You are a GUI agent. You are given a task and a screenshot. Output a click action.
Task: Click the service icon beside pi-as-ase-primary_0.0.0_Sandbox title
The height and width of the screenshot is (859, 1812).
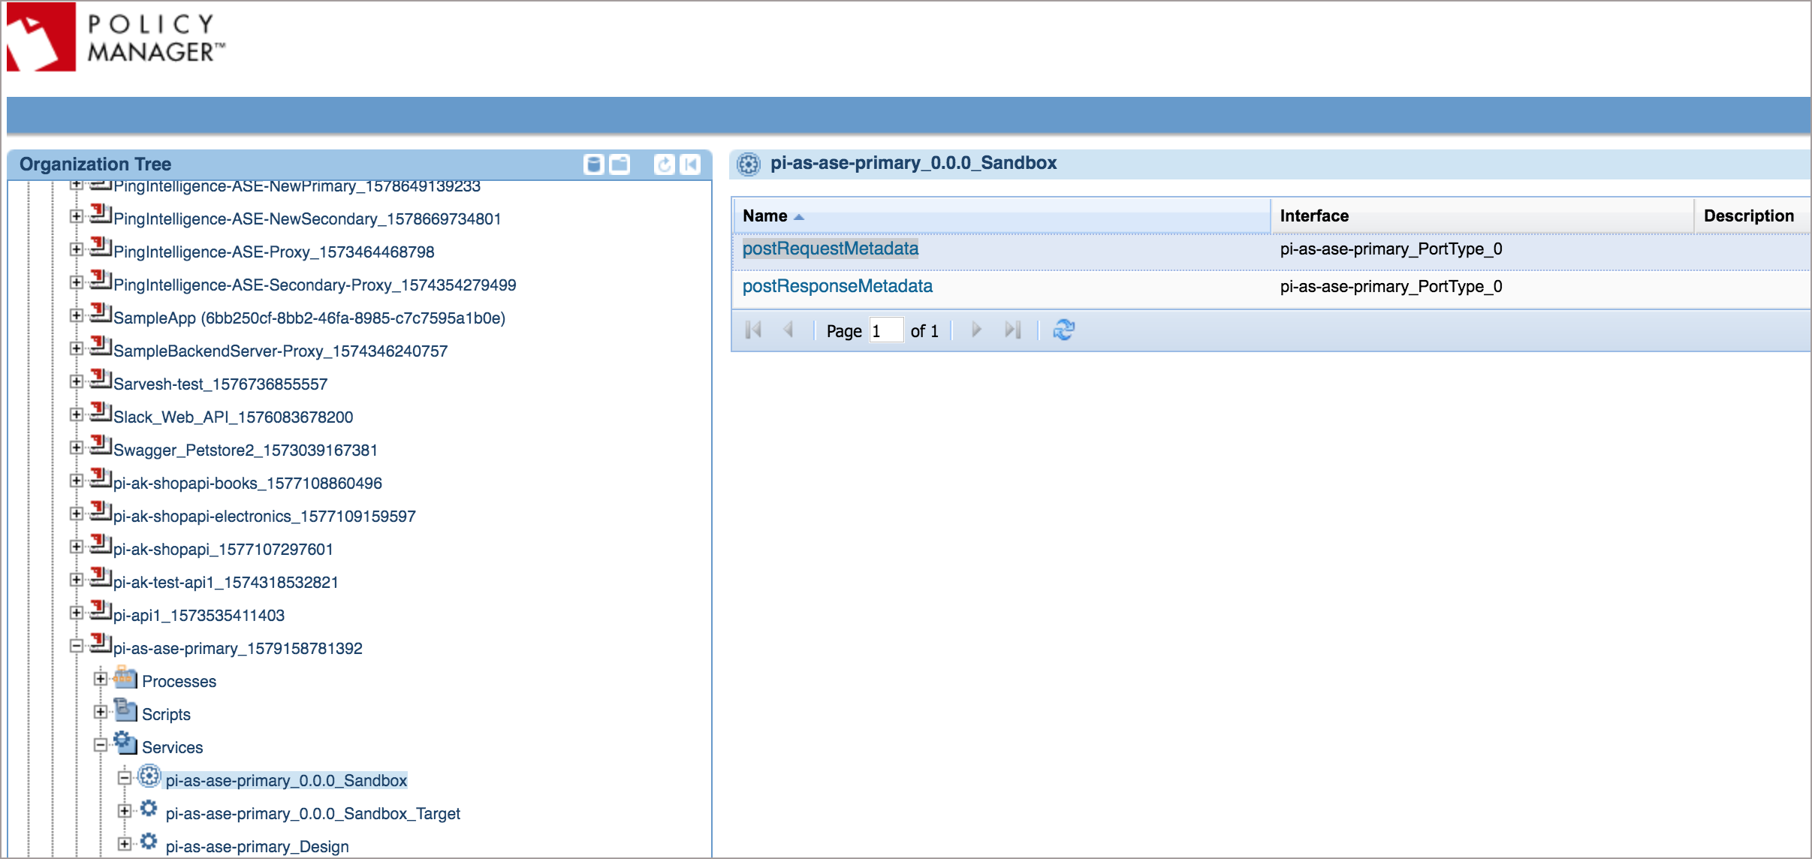coord(749,164)
